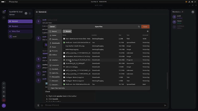
Task: Select the udm-pro-rack.jpg file
Action: (106, 67)
